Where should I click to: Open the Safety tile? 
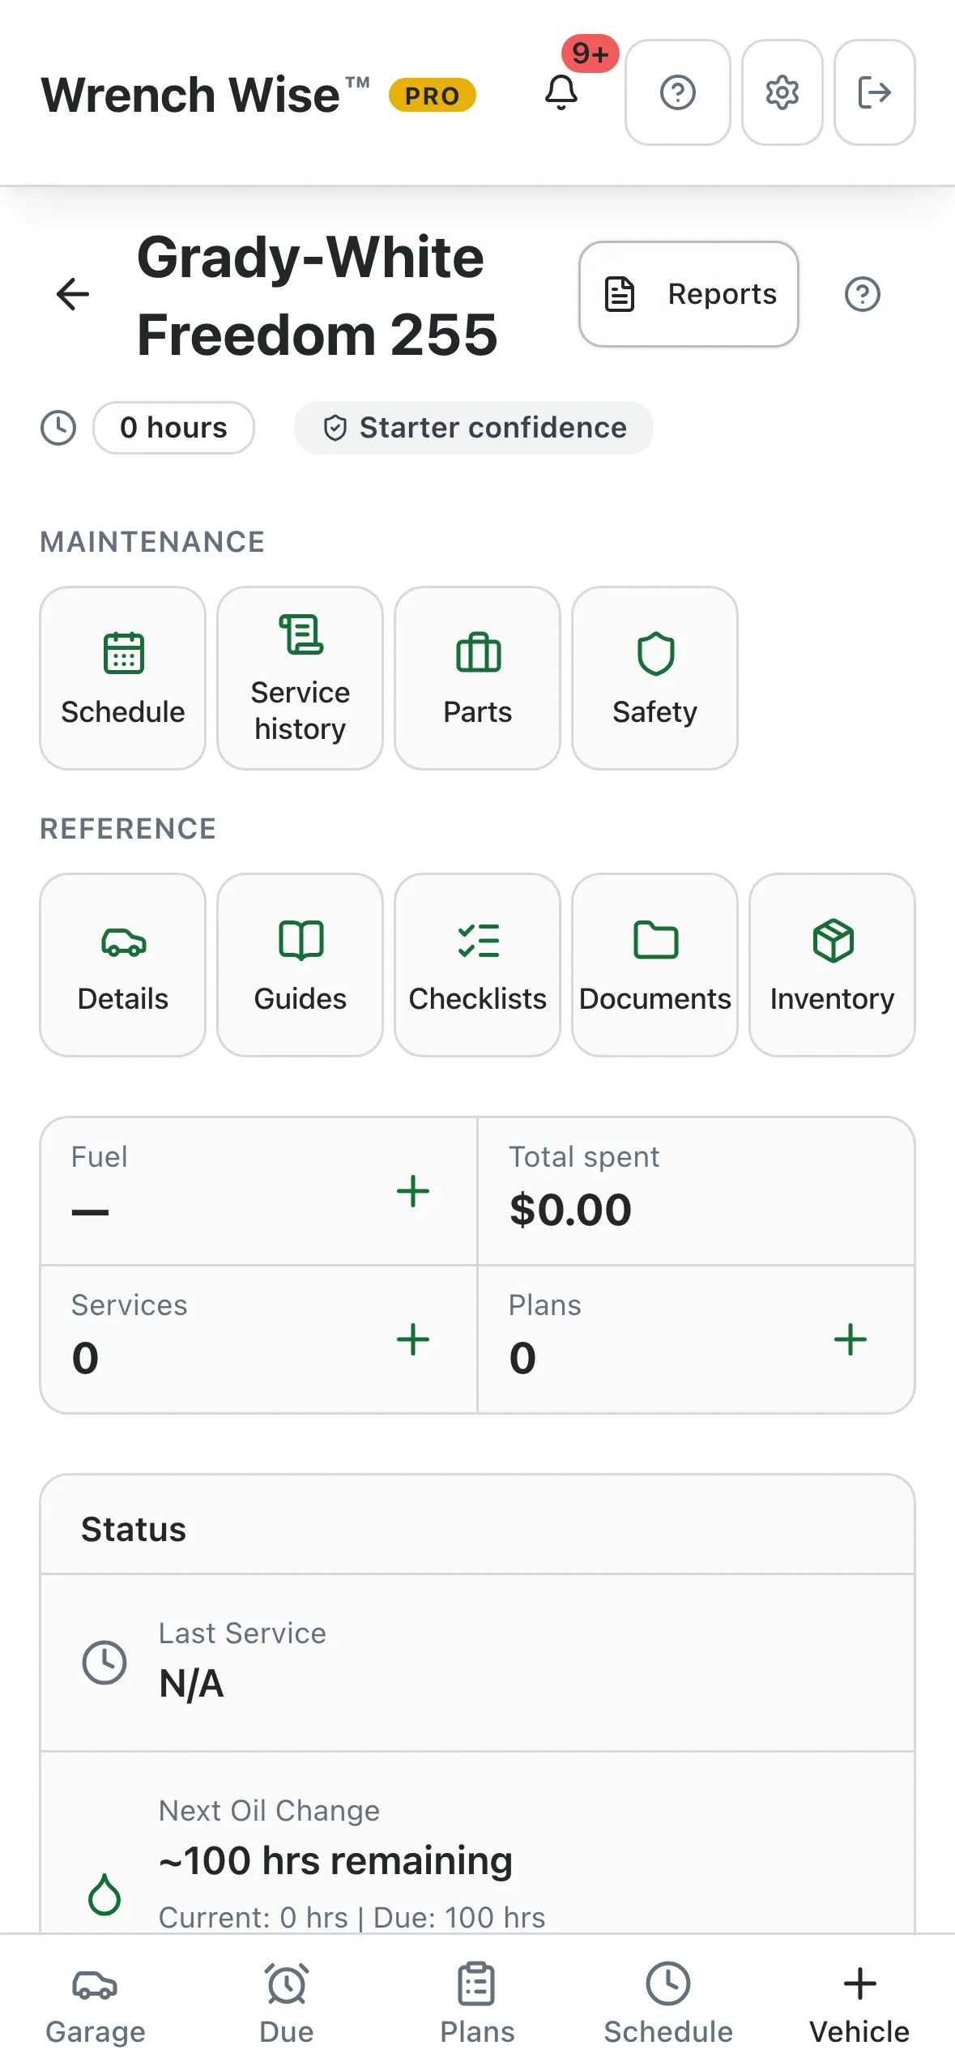(x=655, y=678)
